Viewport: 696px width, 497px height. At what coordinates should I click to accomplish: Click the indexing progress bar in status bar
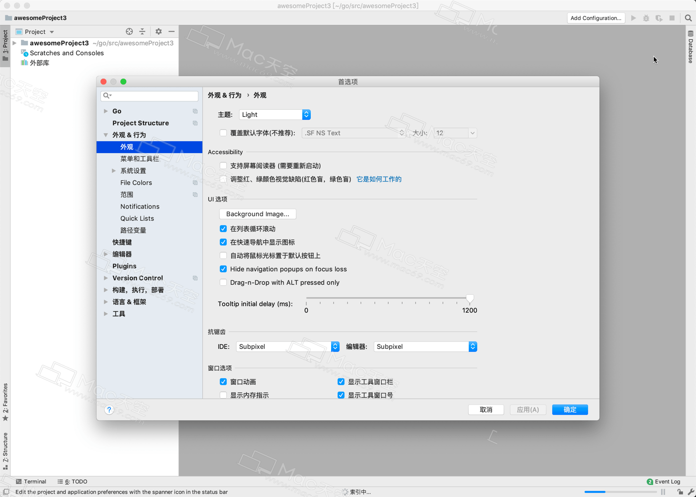click(x=620, y=492)
